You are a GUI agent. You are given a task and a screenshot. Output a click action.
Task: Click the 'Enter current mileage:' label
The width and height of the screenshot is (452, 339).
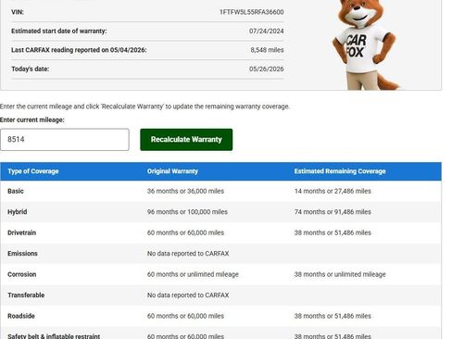click(32, 120)
